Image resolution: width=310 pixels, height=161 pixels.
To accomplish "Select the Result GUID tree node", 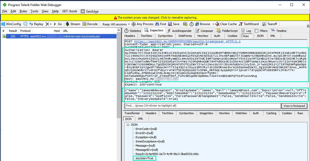I will 167,154.
